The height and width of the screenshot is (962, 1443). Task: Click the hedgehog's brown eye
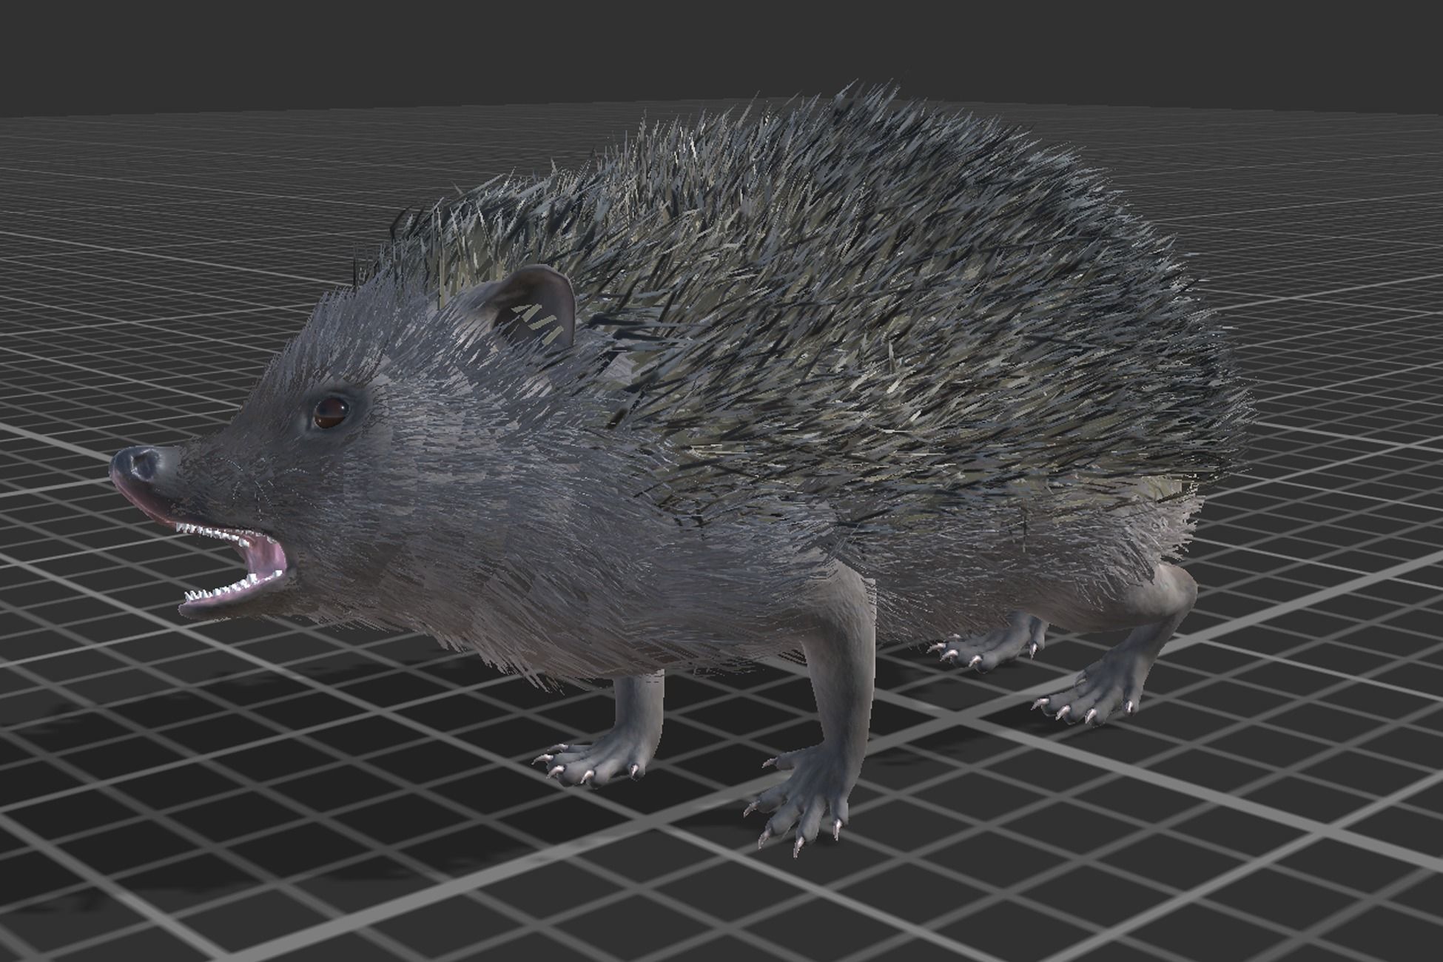tap(330, 412)
